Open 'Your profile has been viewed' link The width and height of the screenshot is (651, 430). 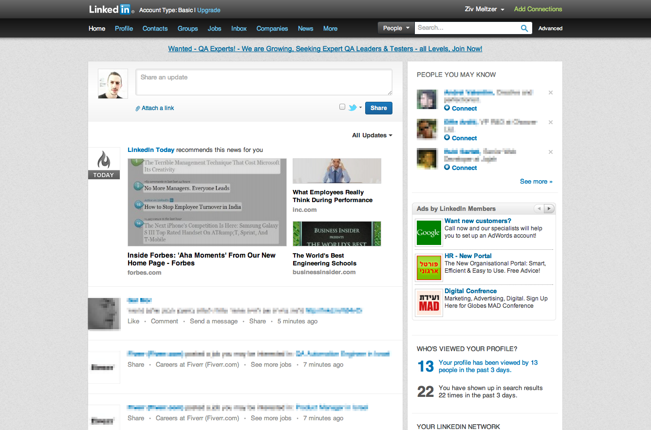488,366
